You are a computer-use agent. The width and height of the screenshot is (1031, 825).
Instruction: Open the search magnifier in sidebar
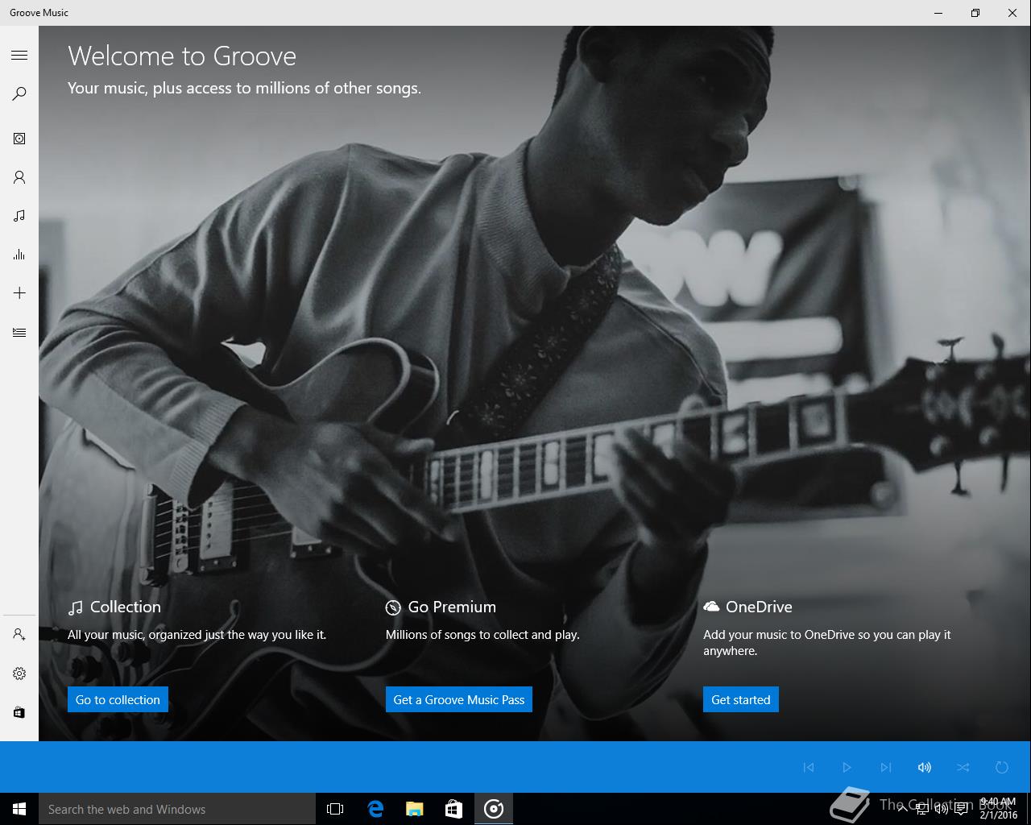pos(19,94)
